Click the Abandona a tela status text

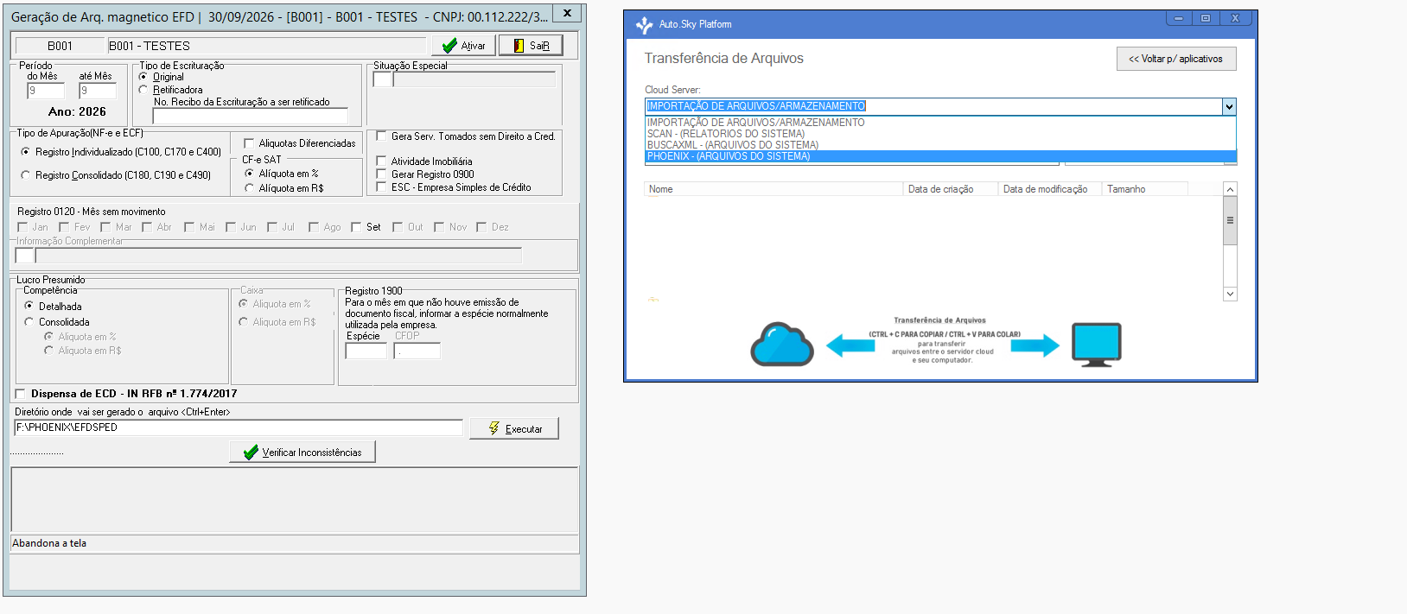[x=49, y=543]
